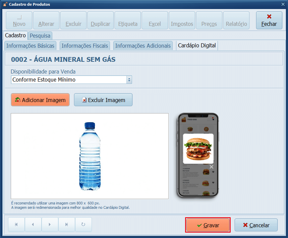
Task: Open the Informações Fiscais tab
Action: click(x=85, y=46)
